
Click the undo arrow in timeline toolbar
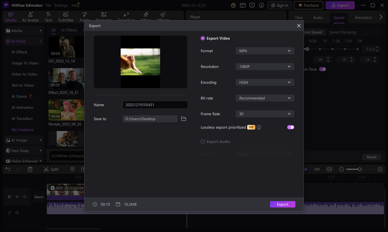[x=8, y=169]
